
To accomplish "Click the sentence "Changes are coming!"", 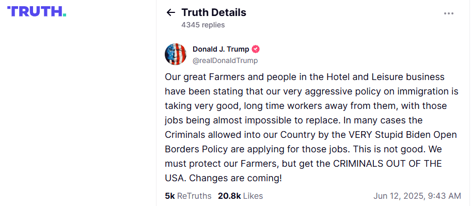I will point(235,178).
